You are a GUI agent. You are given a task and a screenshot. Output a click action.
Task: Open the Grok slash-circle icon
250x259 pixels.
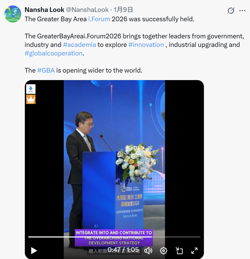point(231,11)
